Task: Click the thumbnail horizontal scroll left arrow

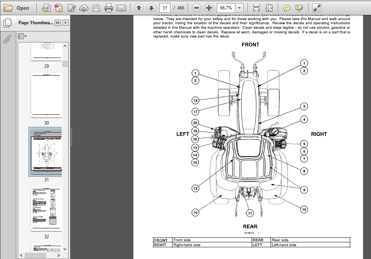Action: pyautogui.click(x=21, y=256)
